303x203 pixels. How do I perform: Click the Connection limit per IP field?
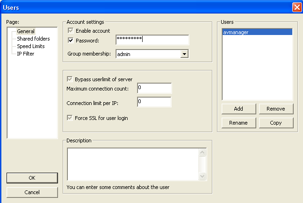[x=154, y=102]
